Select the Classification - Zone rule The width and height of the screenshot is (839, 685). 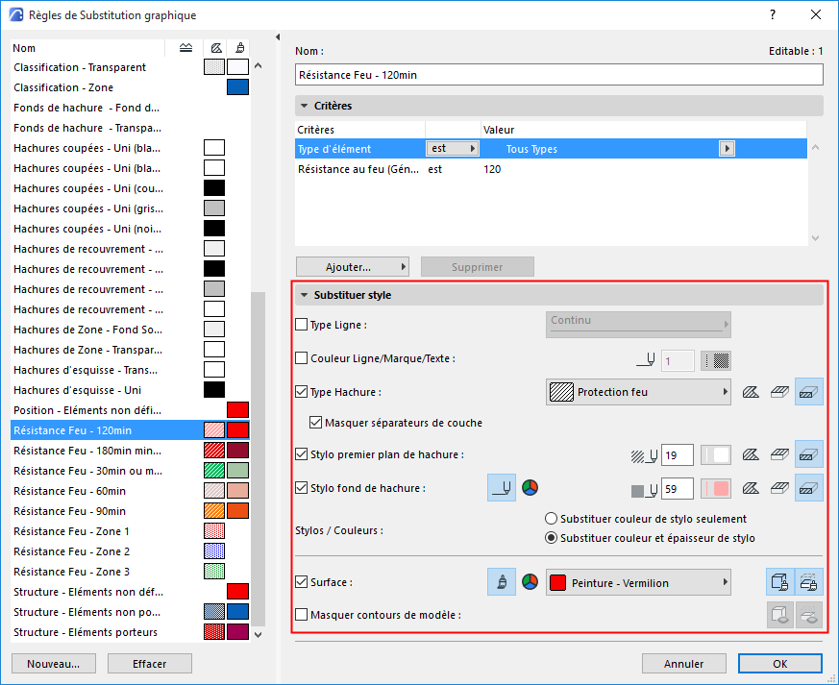[x=130, y=87]
